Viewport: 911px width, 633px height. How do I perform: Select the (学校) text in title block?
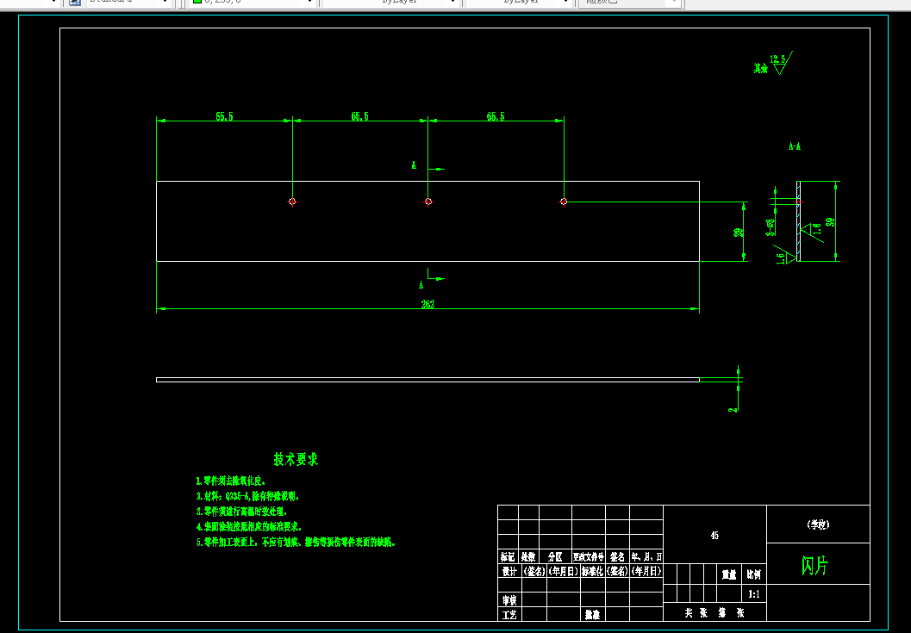pyautogui.click(x=818, y=524)
